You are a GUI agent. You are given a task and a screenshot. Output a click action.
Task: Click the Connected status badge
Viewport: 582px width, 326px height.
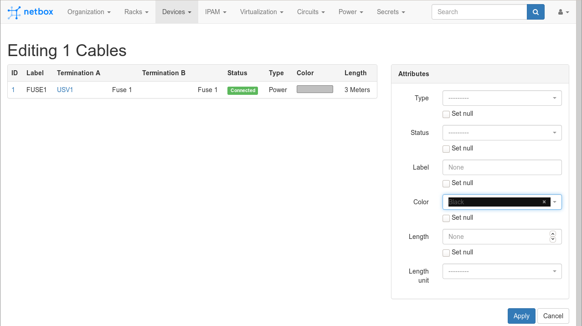[x=242, y=90]
